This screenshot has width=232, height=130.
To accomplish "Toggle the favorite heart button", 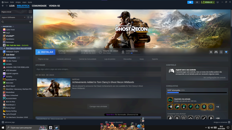I will (x=226, y=52).
